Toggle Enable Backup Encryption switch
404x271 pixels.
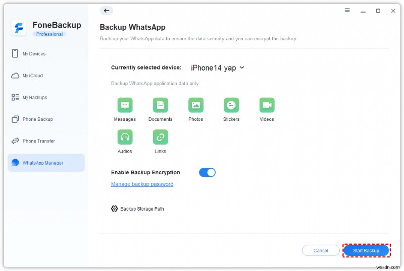tap(207, 173)
